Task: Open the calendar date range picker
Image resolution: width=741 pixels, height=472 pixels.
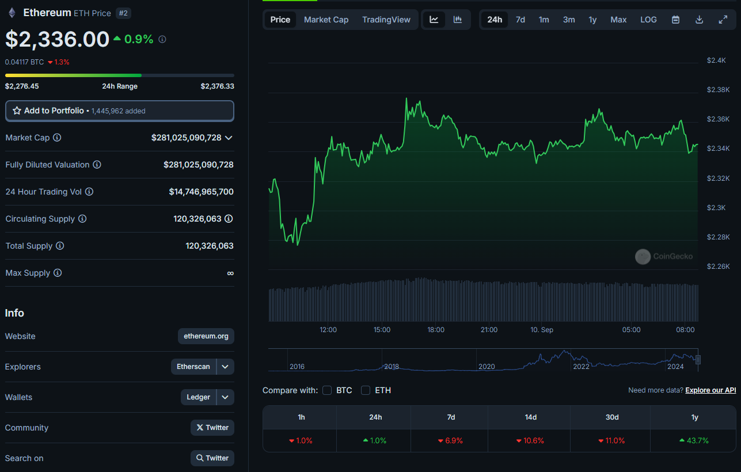Action: (676, 20)
